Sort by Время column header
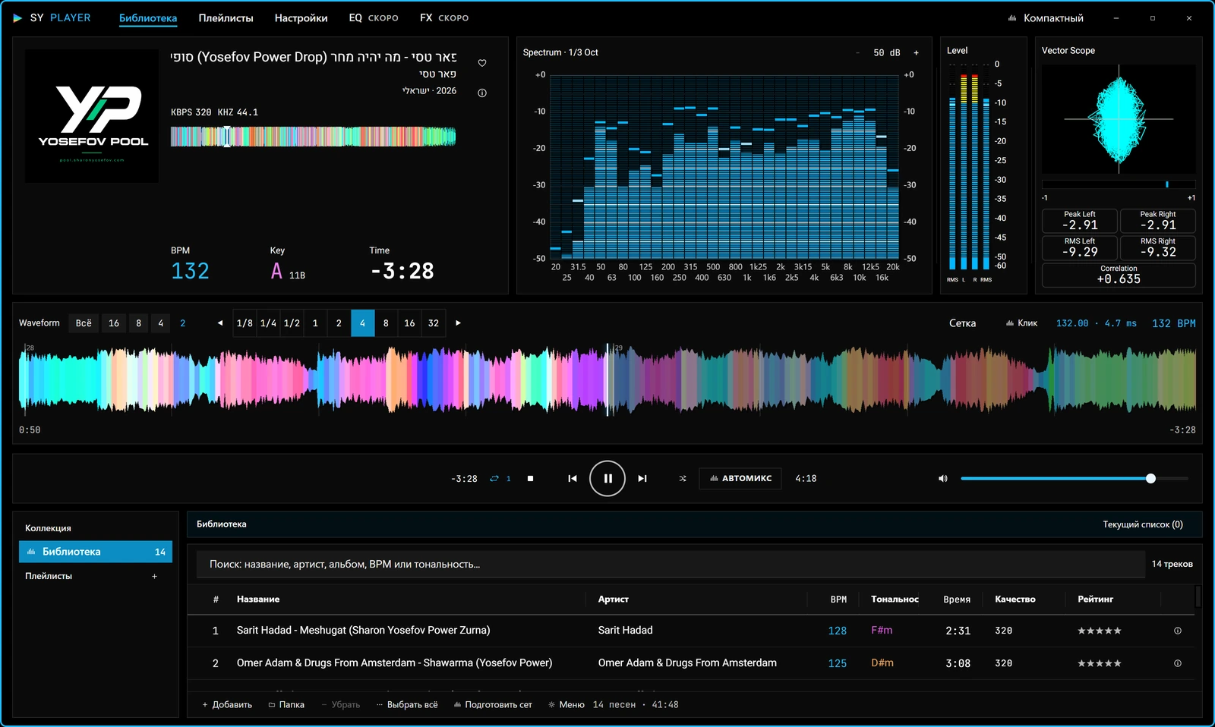This screenshot has height=727, width=1215. [x=957, y=600]
